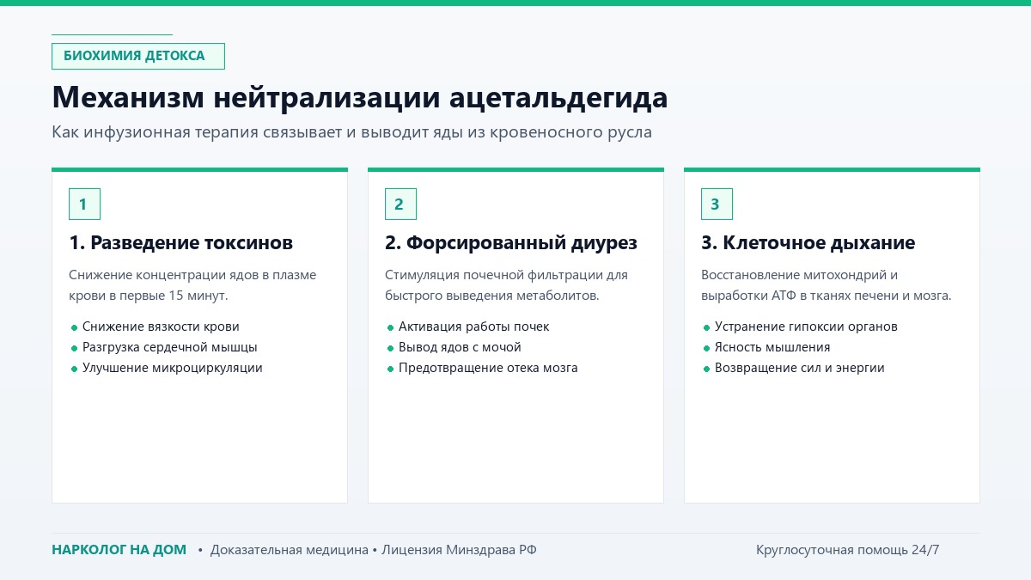Click the БИОХИМИЯ ДЕТОКСА badge
Screen dimensions: 1031x580
coord(138,56)
